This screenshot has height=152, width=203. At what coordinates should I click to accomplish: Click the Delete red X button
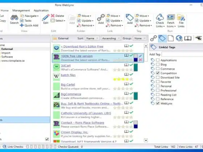click(x=57, y=16)
